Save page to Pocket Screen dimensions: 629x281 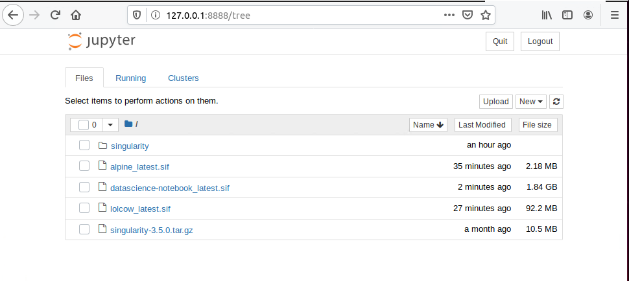coord(467,15)
